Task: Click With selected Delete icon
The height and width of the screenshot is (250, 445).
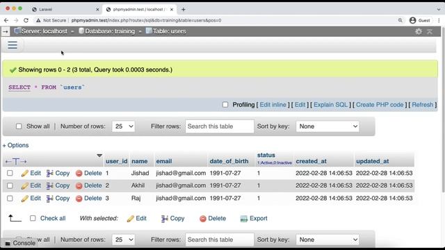Action: click(202, 219)
